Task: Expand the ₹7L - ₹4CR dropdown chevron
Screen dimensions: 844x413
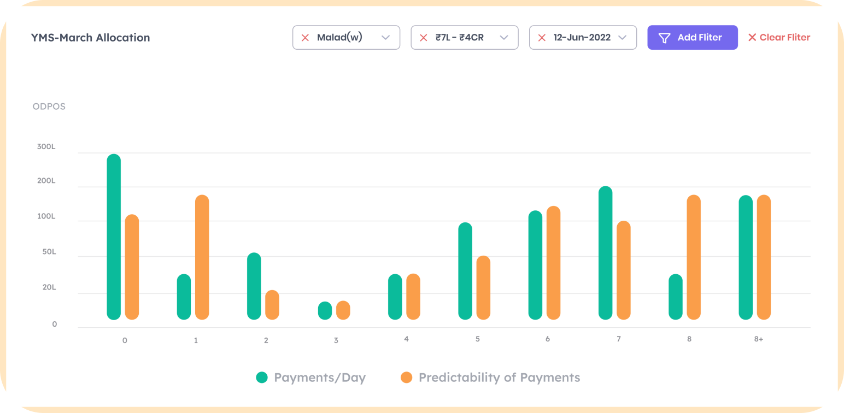Action: coord(504,38)
